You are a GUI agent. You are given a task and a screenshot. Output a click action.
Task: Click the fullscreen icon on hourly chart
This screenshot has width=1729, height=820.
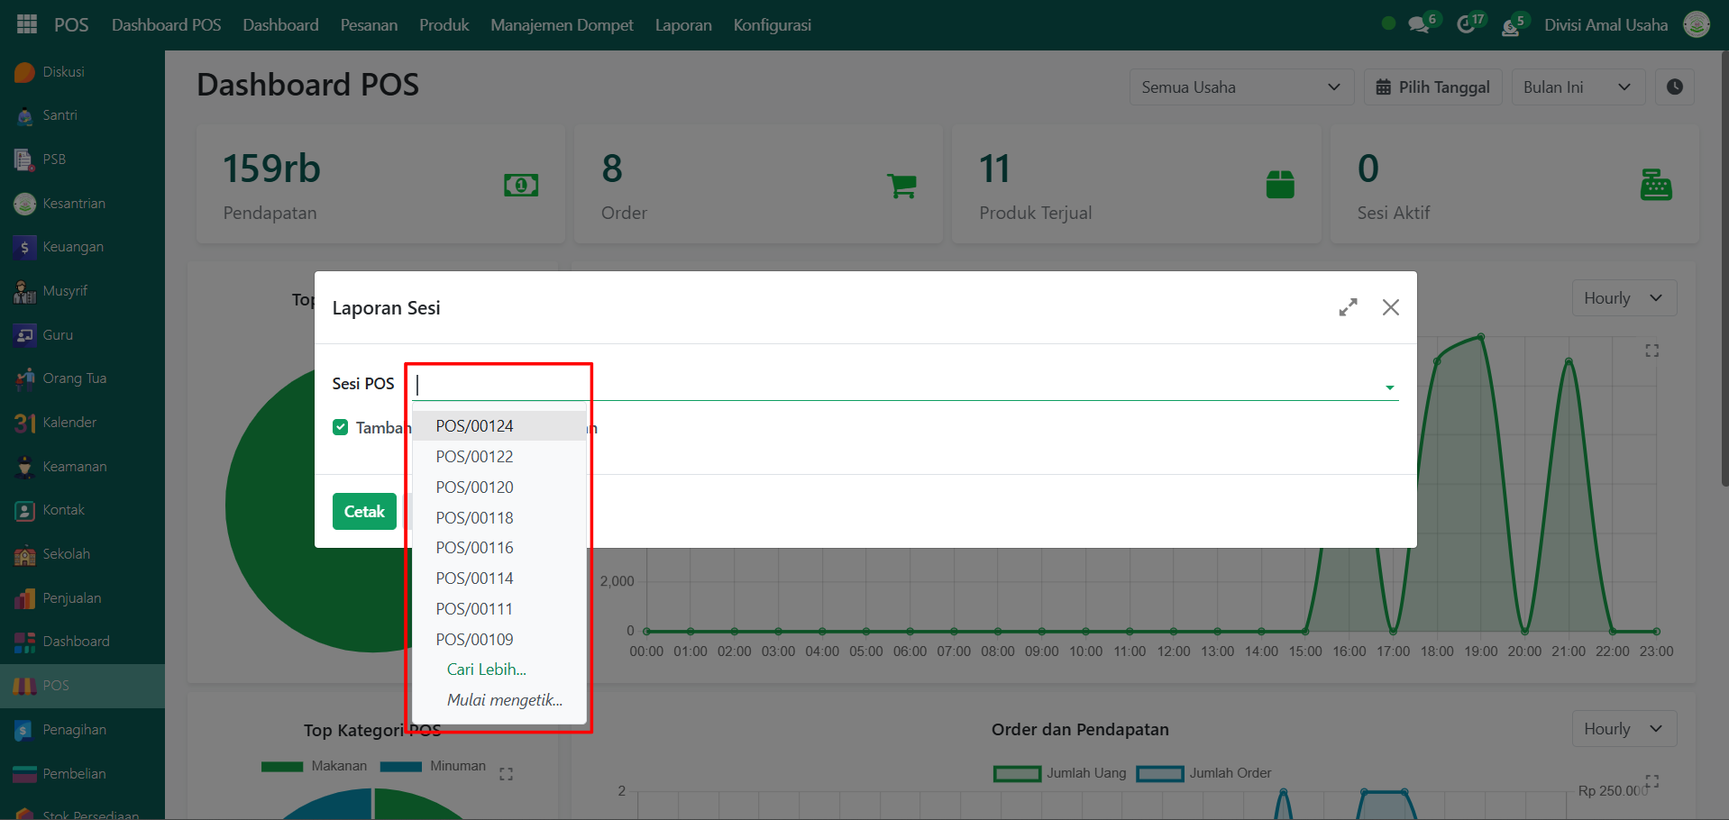(x=1651, y=351)
